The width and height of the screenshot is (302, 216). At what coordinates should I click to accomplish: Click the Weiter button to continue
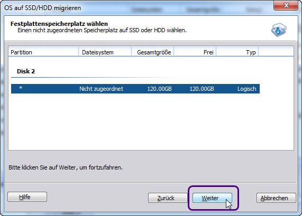[x=212, y=198]
